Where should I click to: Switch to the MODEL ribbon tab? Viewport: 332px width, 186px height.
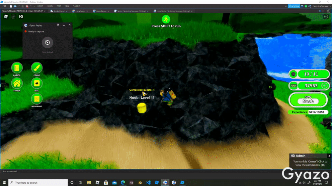pyautogui.click(x=50, y=6)
